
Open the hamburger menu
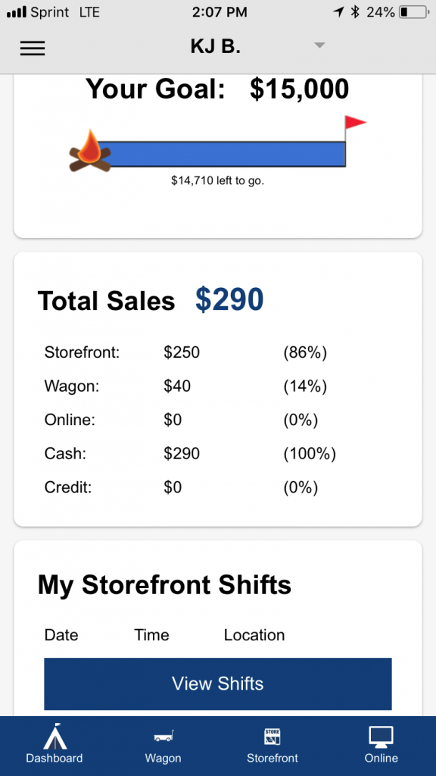32,48
